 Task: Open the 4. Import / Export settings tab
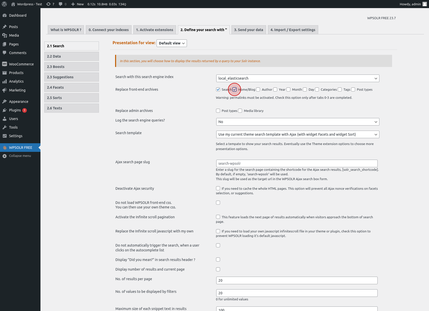click(x=293, y=30)
